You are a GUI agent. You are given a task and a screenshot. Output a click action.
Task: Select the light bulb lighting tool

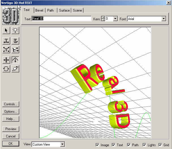pos(15,30)
